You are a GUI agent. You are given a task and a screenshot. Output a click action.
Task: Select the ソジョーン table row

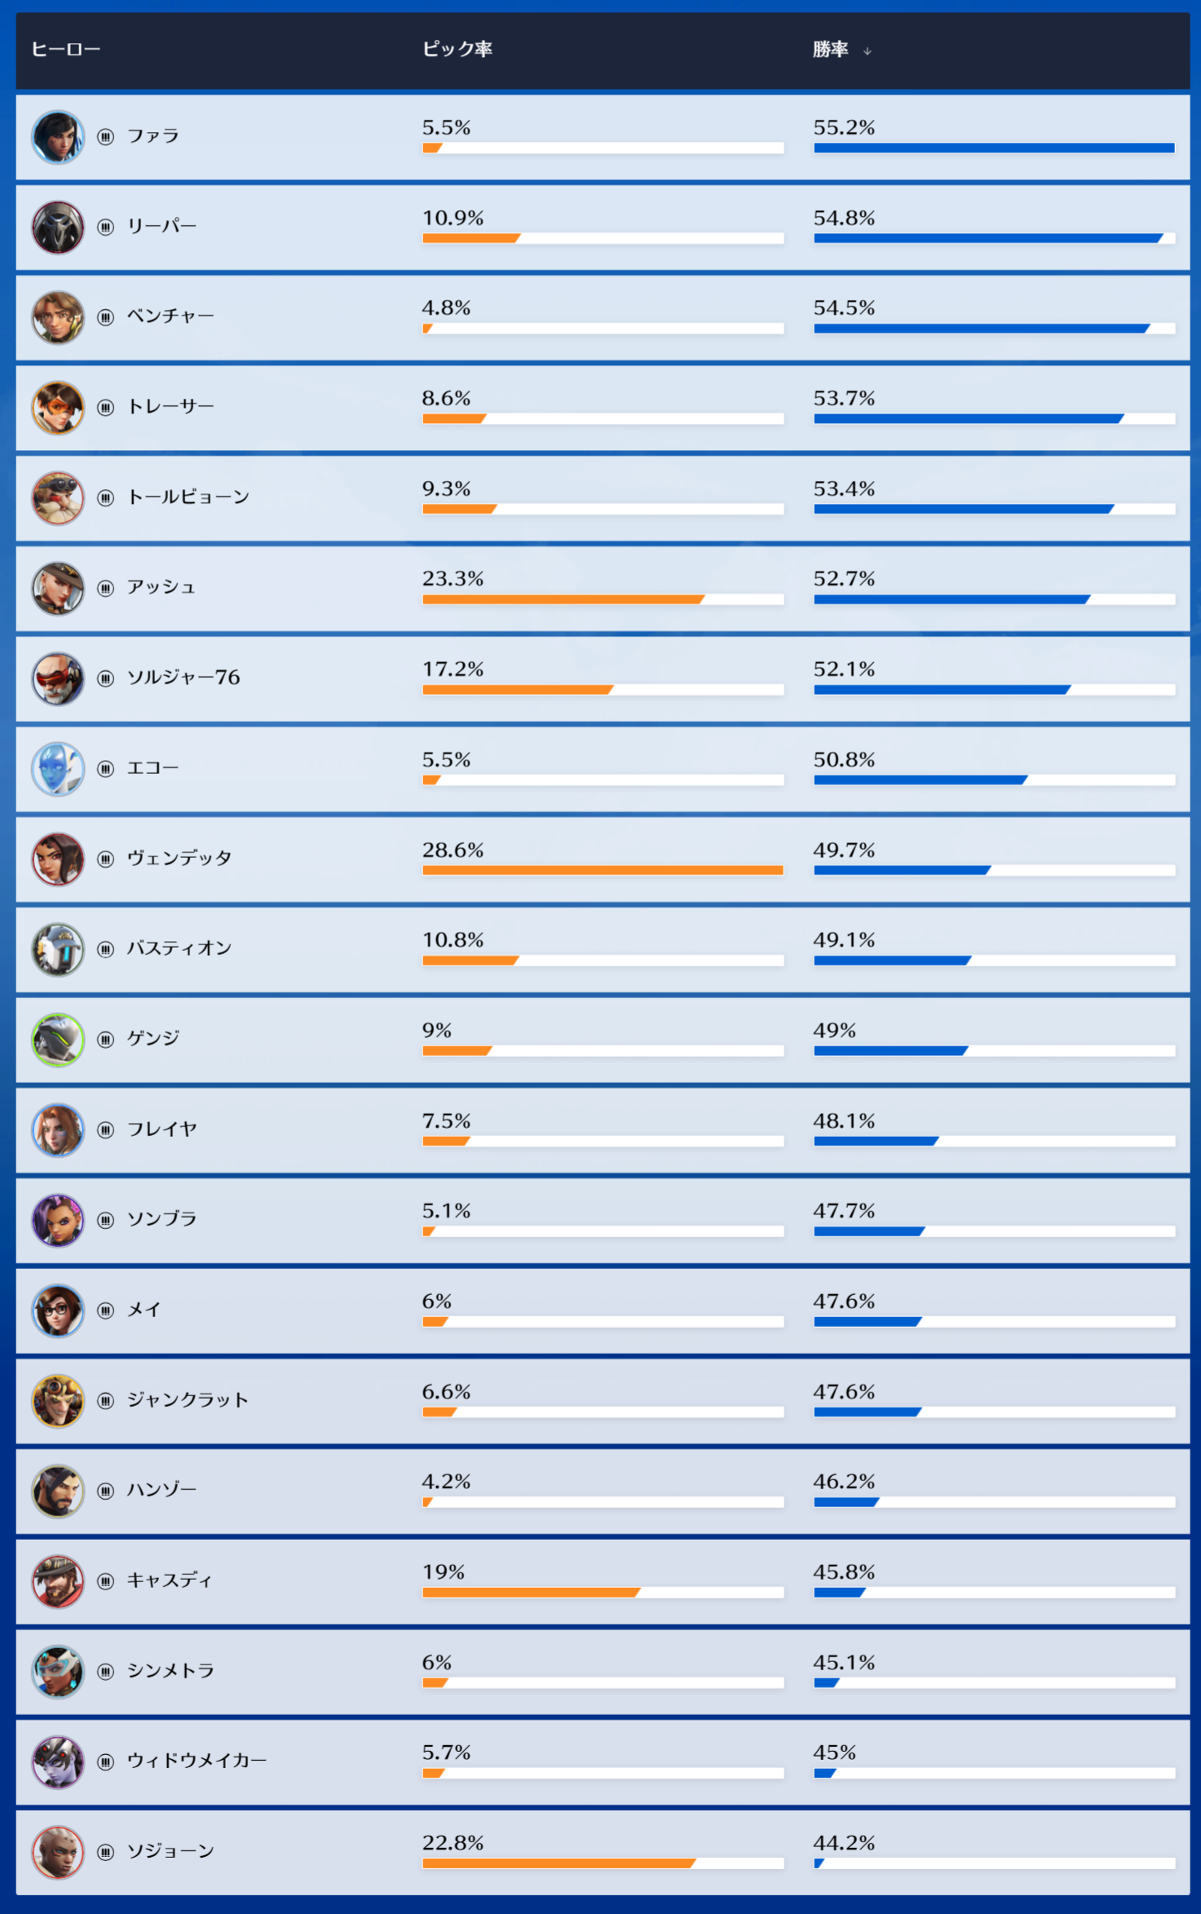tap(602, 1852)
